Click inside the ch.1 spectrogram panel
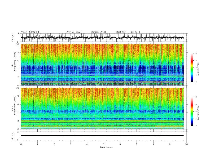Viewport: 210px width, 162px height. (x=102, y=65)
